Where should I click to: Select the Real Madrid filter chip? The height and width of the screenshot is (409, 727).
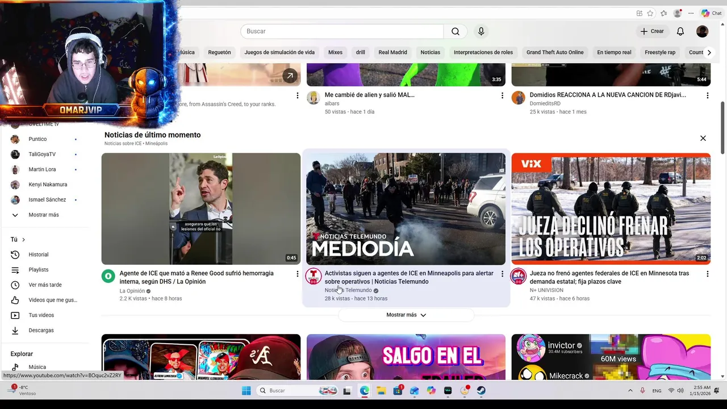pos(392,52)
